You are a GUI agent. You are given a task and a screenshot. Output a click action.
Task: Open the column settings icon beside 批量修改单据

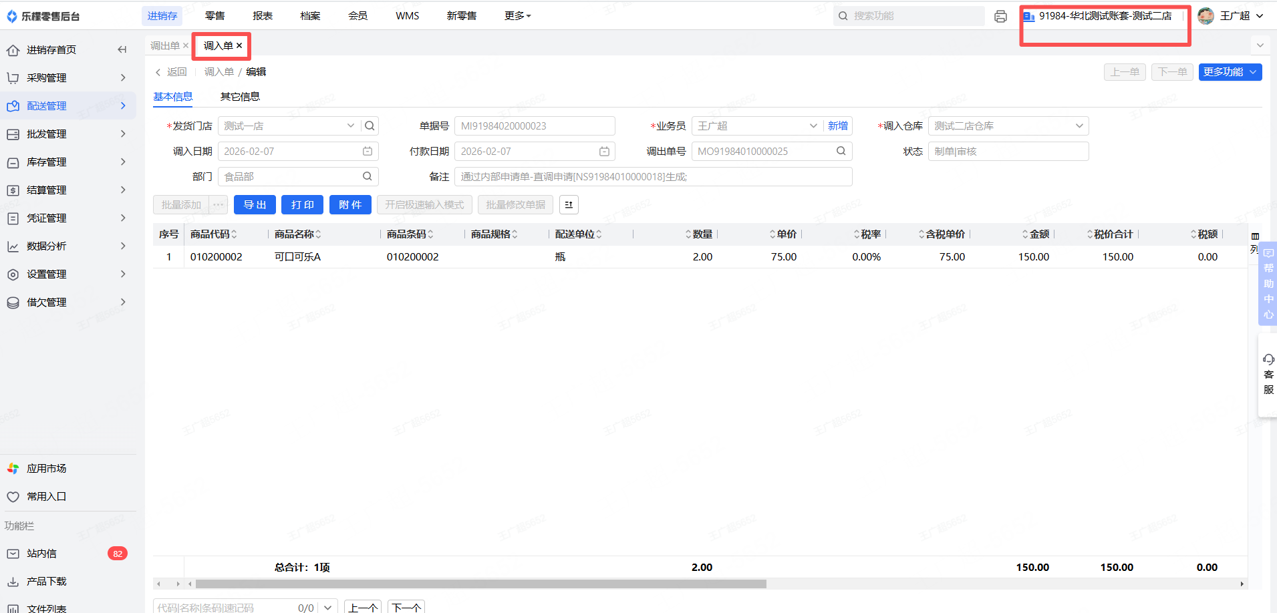(569, 205)
